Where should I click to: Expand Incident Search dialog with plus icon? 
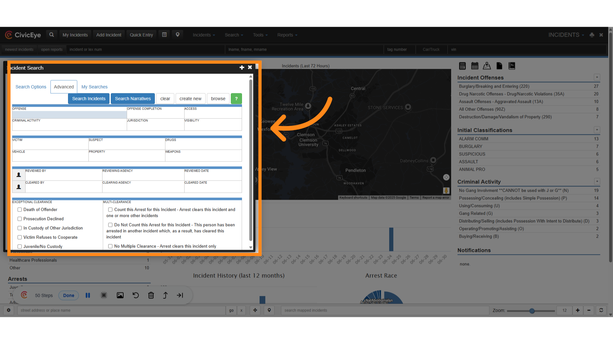coord(242,68)
